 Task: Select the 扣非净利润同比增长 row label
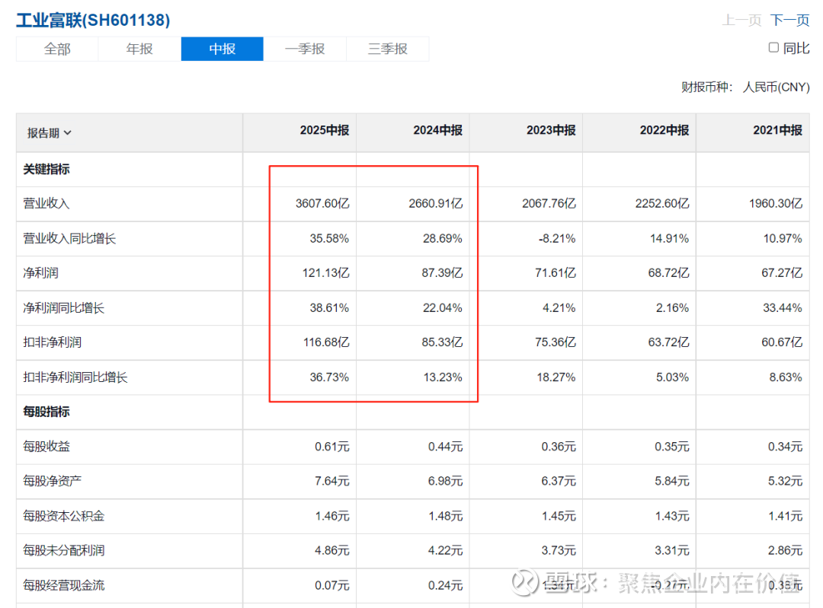tap(75, 377)
